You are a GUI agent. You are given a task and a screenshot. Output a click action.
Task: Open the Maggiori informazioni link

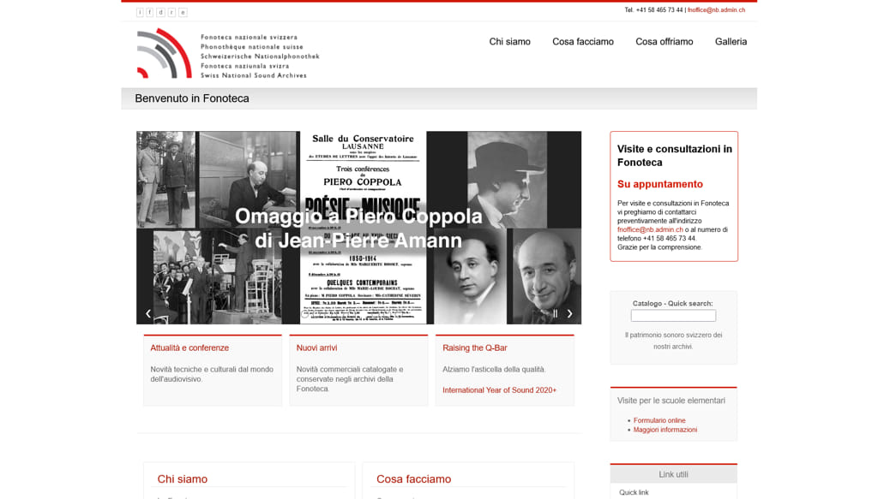(665, 430)
